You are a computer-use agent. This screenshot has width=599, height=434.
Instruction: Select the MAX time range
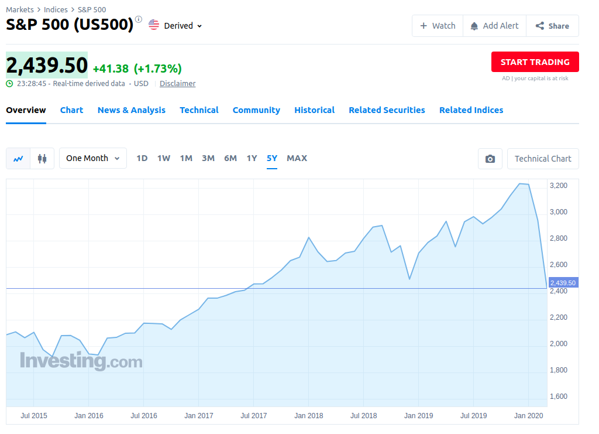tap(297, 158)
